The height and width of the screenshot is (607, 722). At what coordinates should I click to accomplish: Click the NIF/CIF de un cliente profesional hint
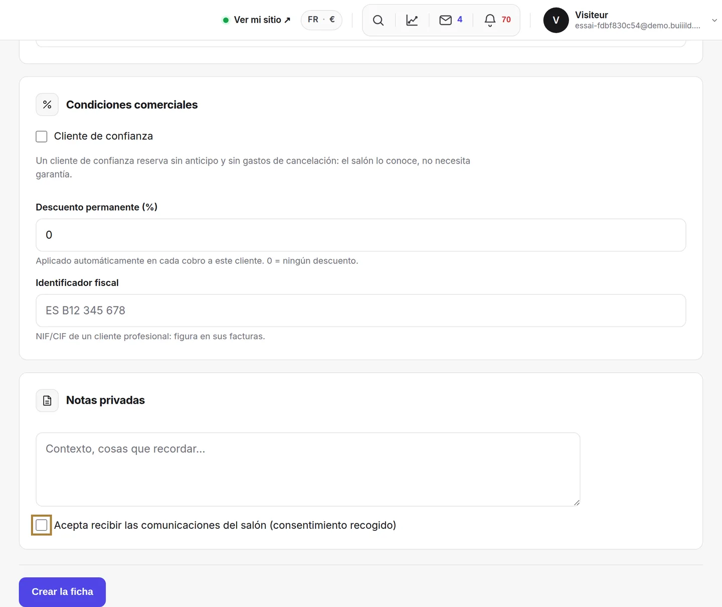(x=150, y=336)
